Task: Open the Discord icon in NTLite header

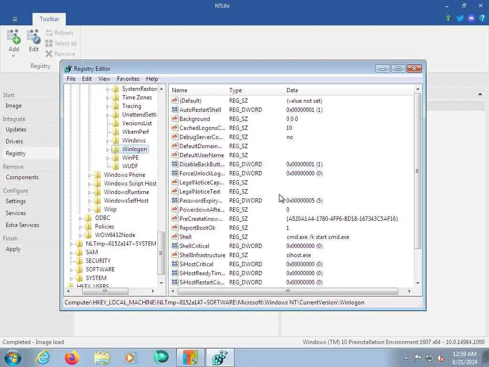Action: click(471, 18)
